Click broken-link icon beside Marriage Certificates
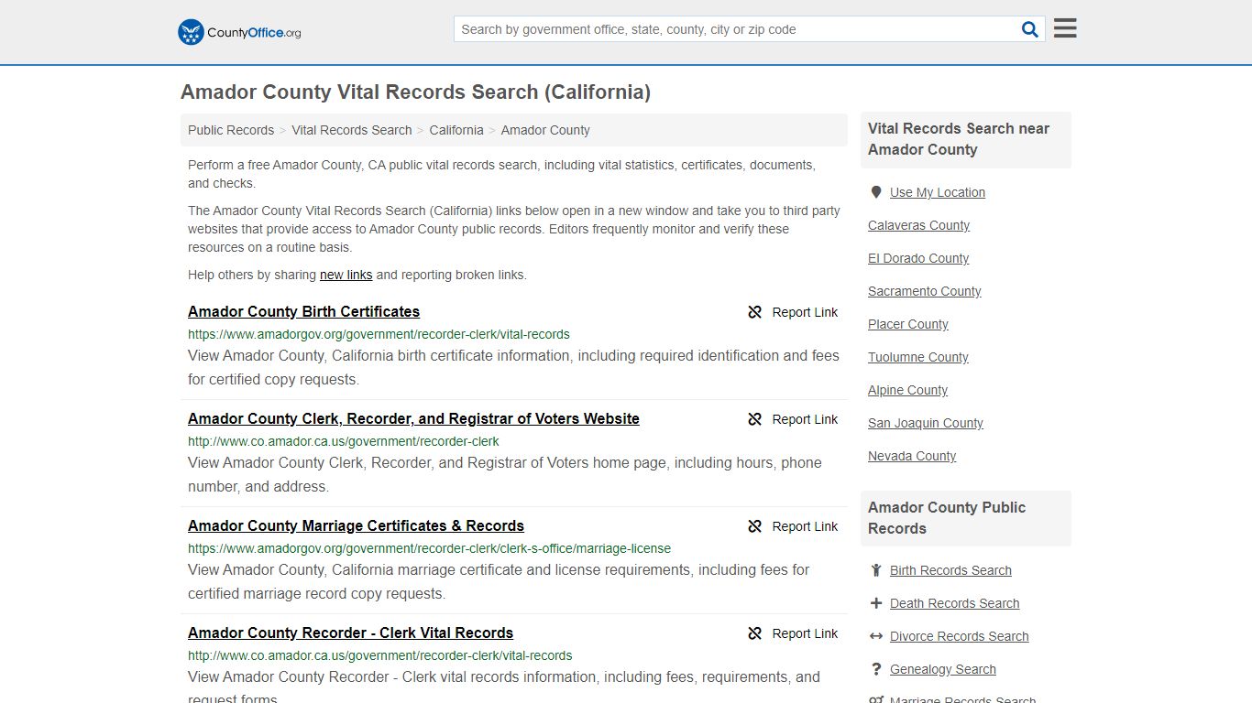Screen dimensions: 1252x703 click(755, 526)
